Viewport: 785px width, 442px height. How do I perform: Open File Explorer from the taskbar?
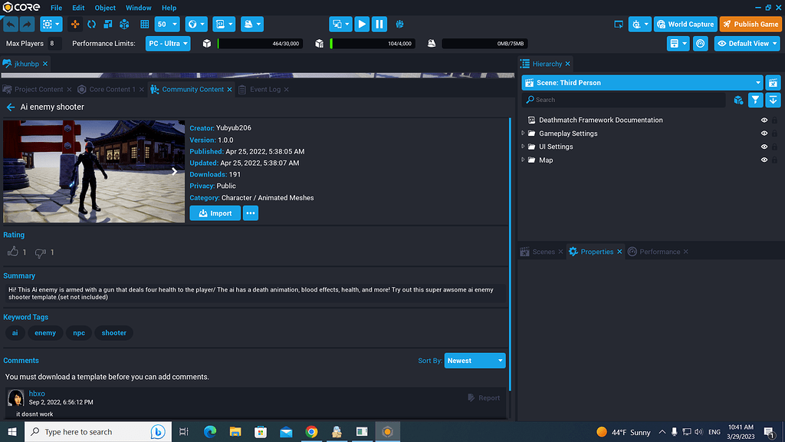point(235,431)
